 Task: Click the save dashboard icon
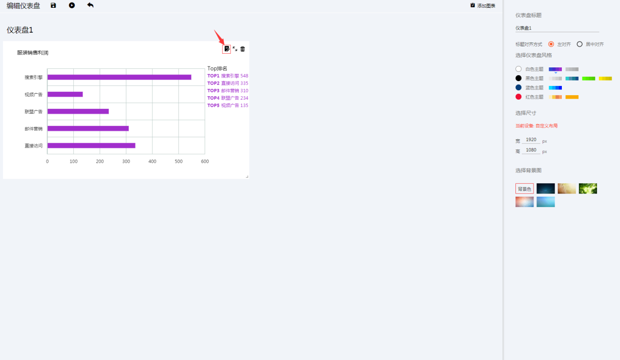click(53, 5)
